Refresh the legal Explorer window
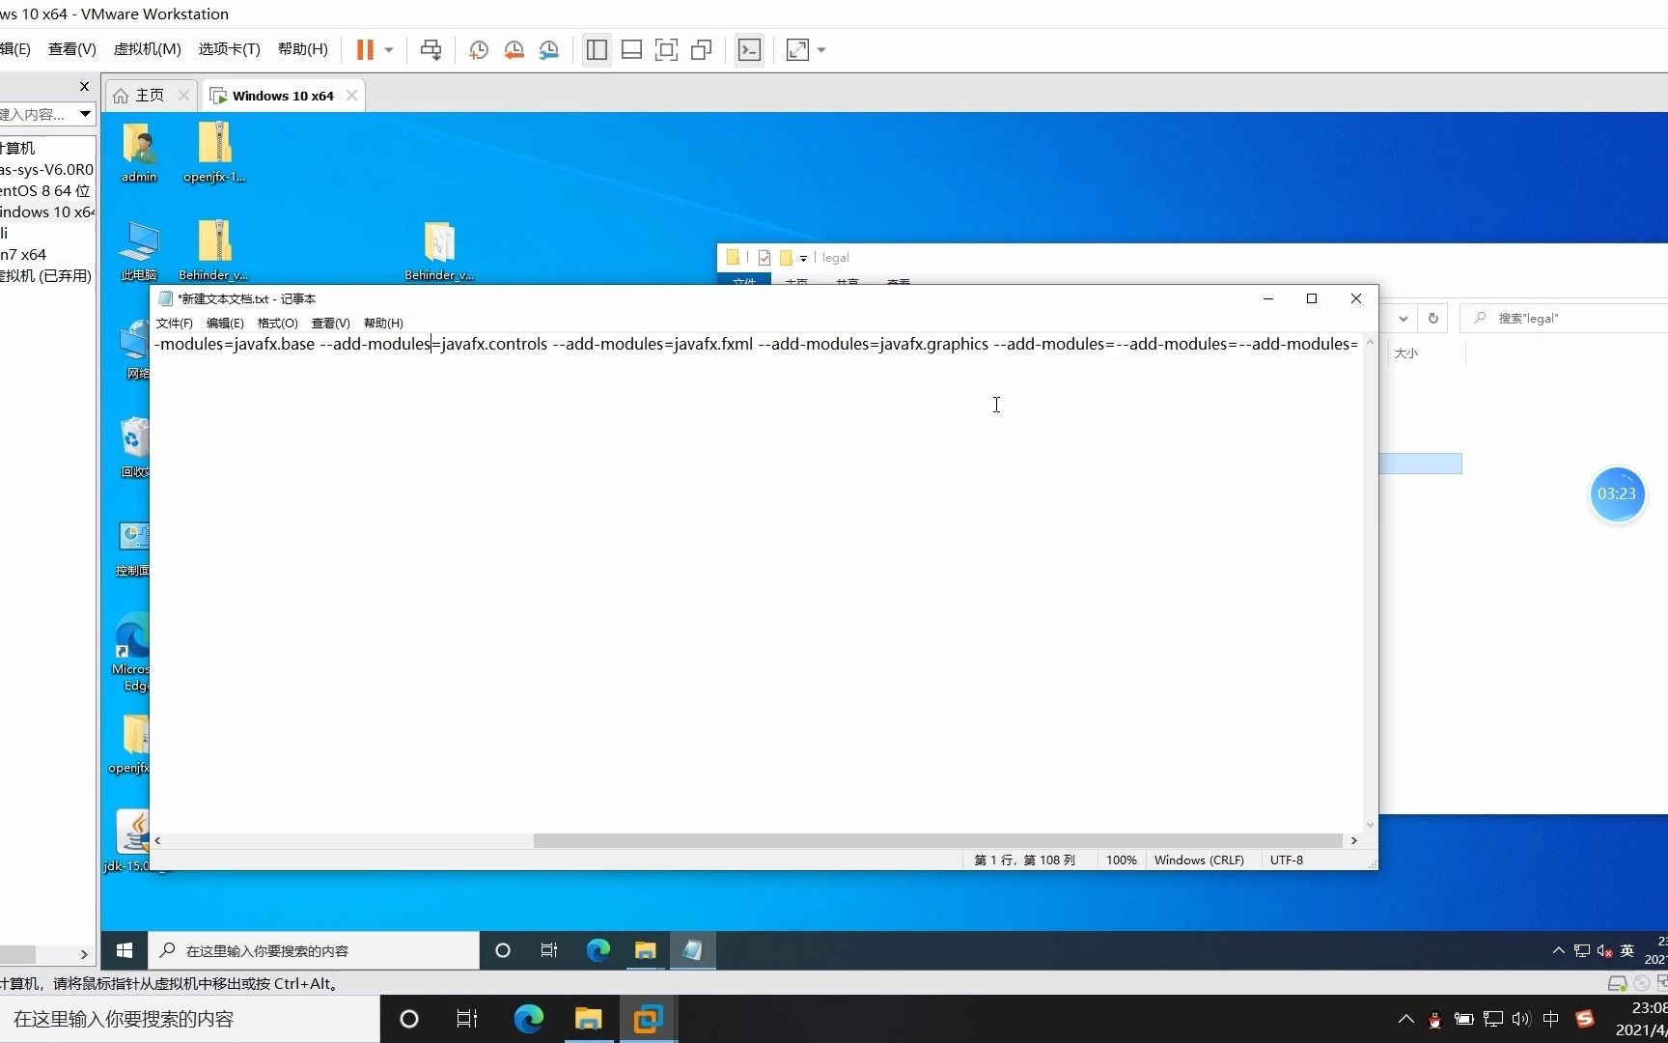The width and height of the screenshot is (1668, 1043). click(x=1433, y=318)
